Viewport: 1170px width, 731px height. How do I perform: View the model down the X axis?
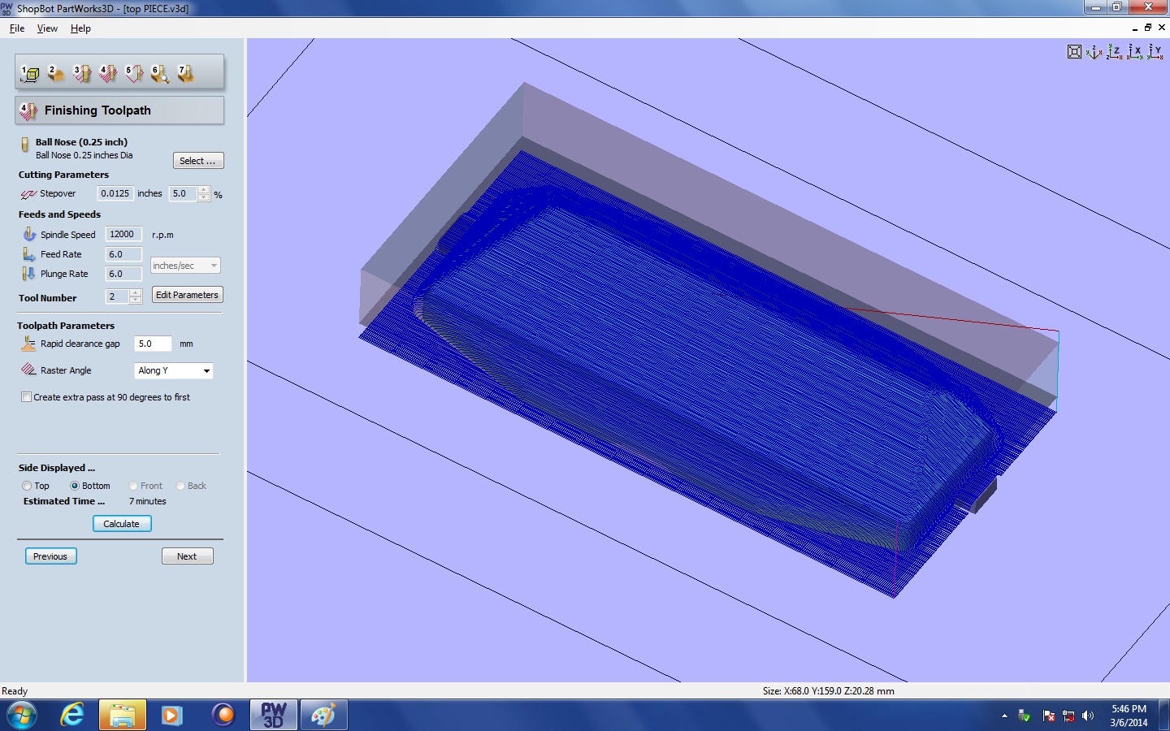(1135, 52)
